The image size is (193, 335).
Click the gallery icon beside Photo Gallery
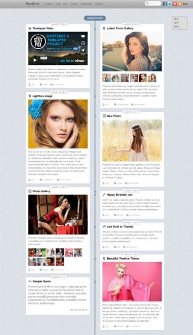[x=30, y=191]
